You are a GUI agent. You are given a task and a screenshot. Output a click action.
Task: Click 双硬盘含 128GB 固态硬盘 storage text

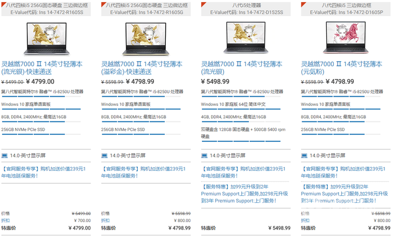click(x=243, y=133)
